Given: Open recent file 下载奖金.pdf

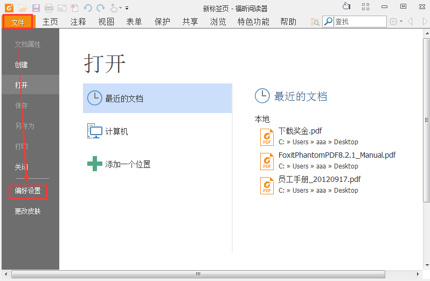Looking at the screenshot, I should coord(300,131).
